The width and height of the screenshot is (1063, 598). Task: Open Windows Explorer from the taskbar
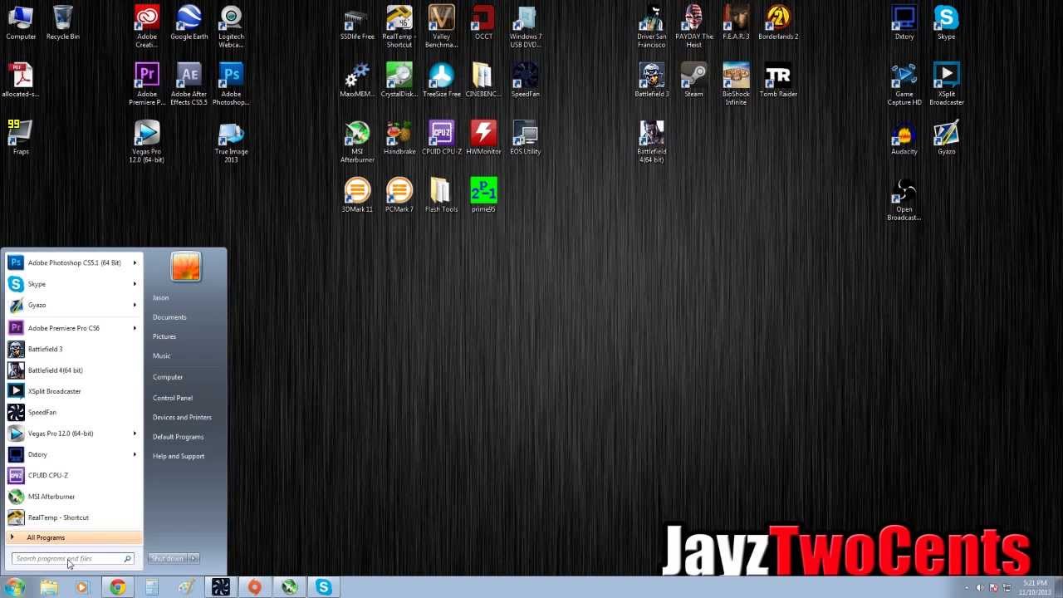click(x=49, y=587)
